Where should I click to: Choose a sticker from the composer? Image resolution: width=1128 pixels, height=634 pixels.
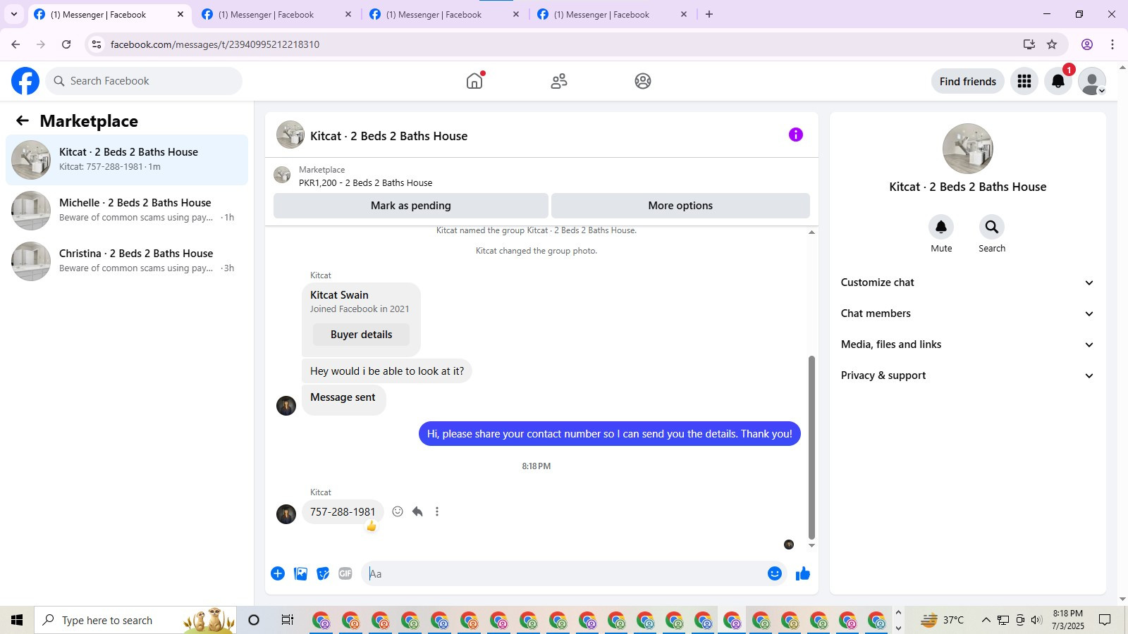(323, 573)
